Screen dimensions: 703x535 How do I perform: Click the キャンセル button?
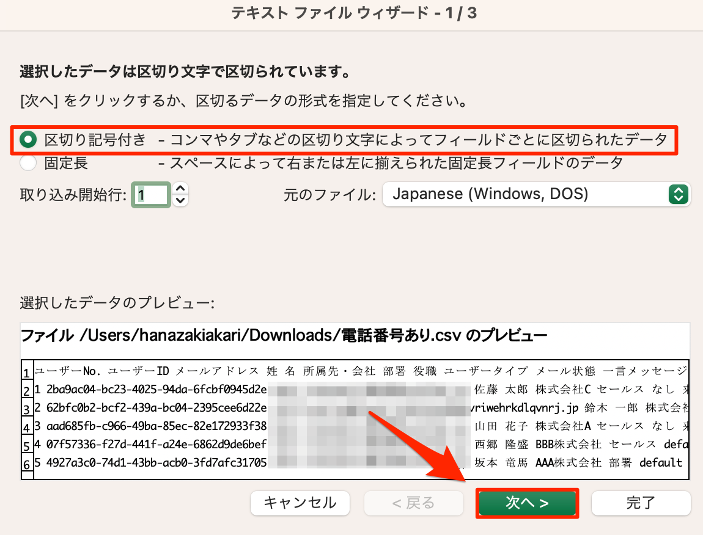click(300, 503)
